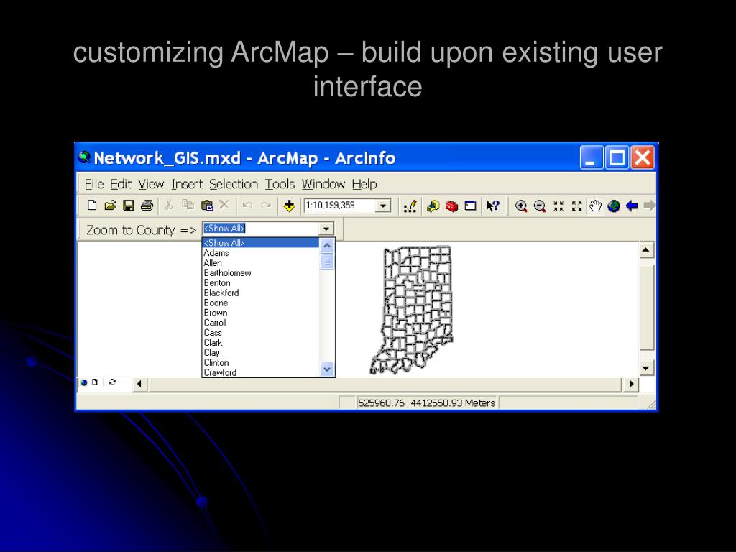Select Bartholomew from the county list

(260, 272)
